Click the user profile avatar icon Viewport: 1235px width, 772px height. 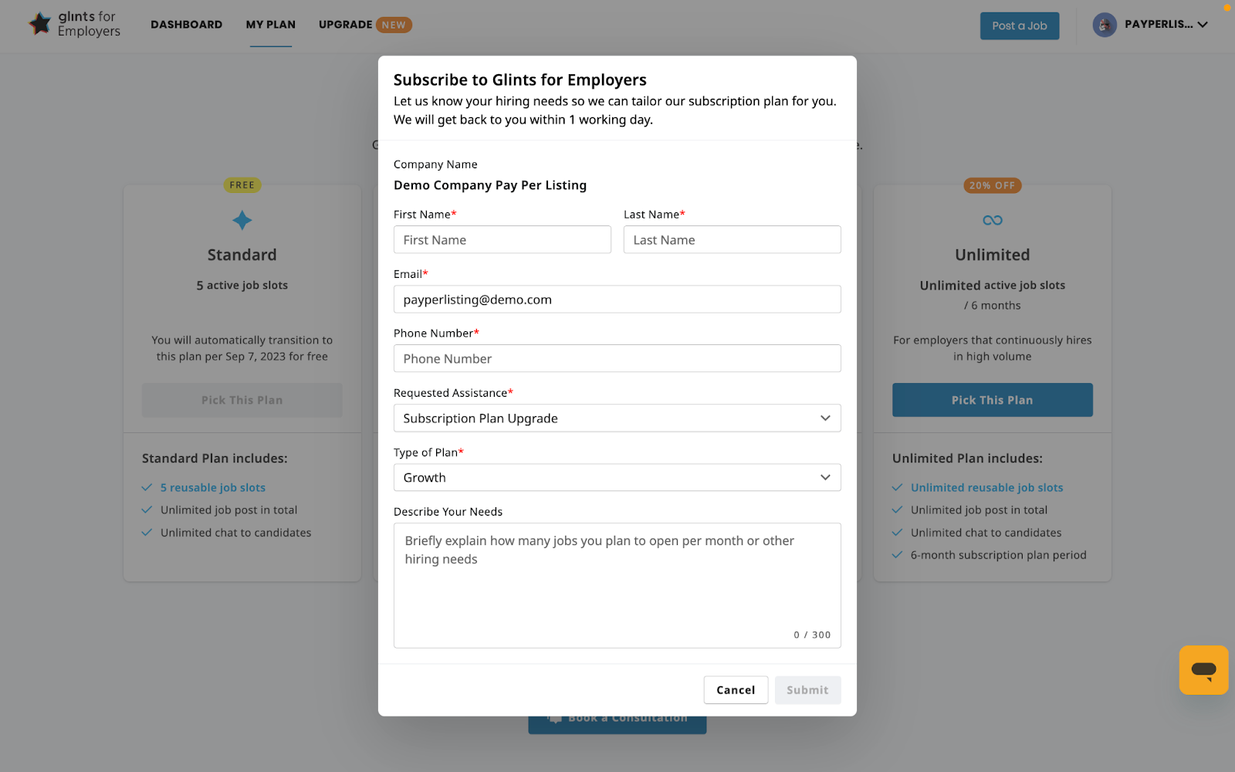click(x=1105, y=25)
